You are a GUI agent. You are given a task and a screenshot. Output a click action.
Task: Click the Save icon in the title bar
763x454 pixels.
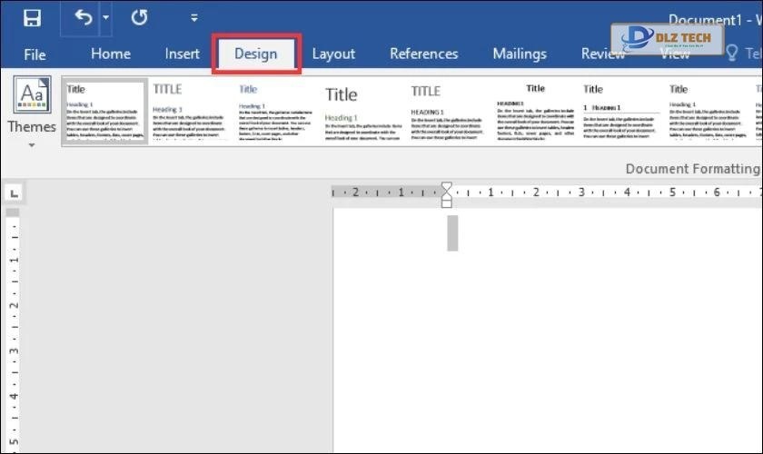32,18
